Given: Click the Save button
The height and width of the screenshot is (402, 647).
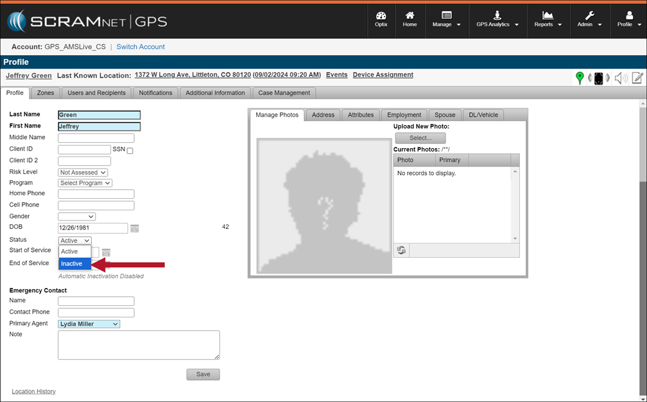Looking at the screenshot, I should click(203, 374).
